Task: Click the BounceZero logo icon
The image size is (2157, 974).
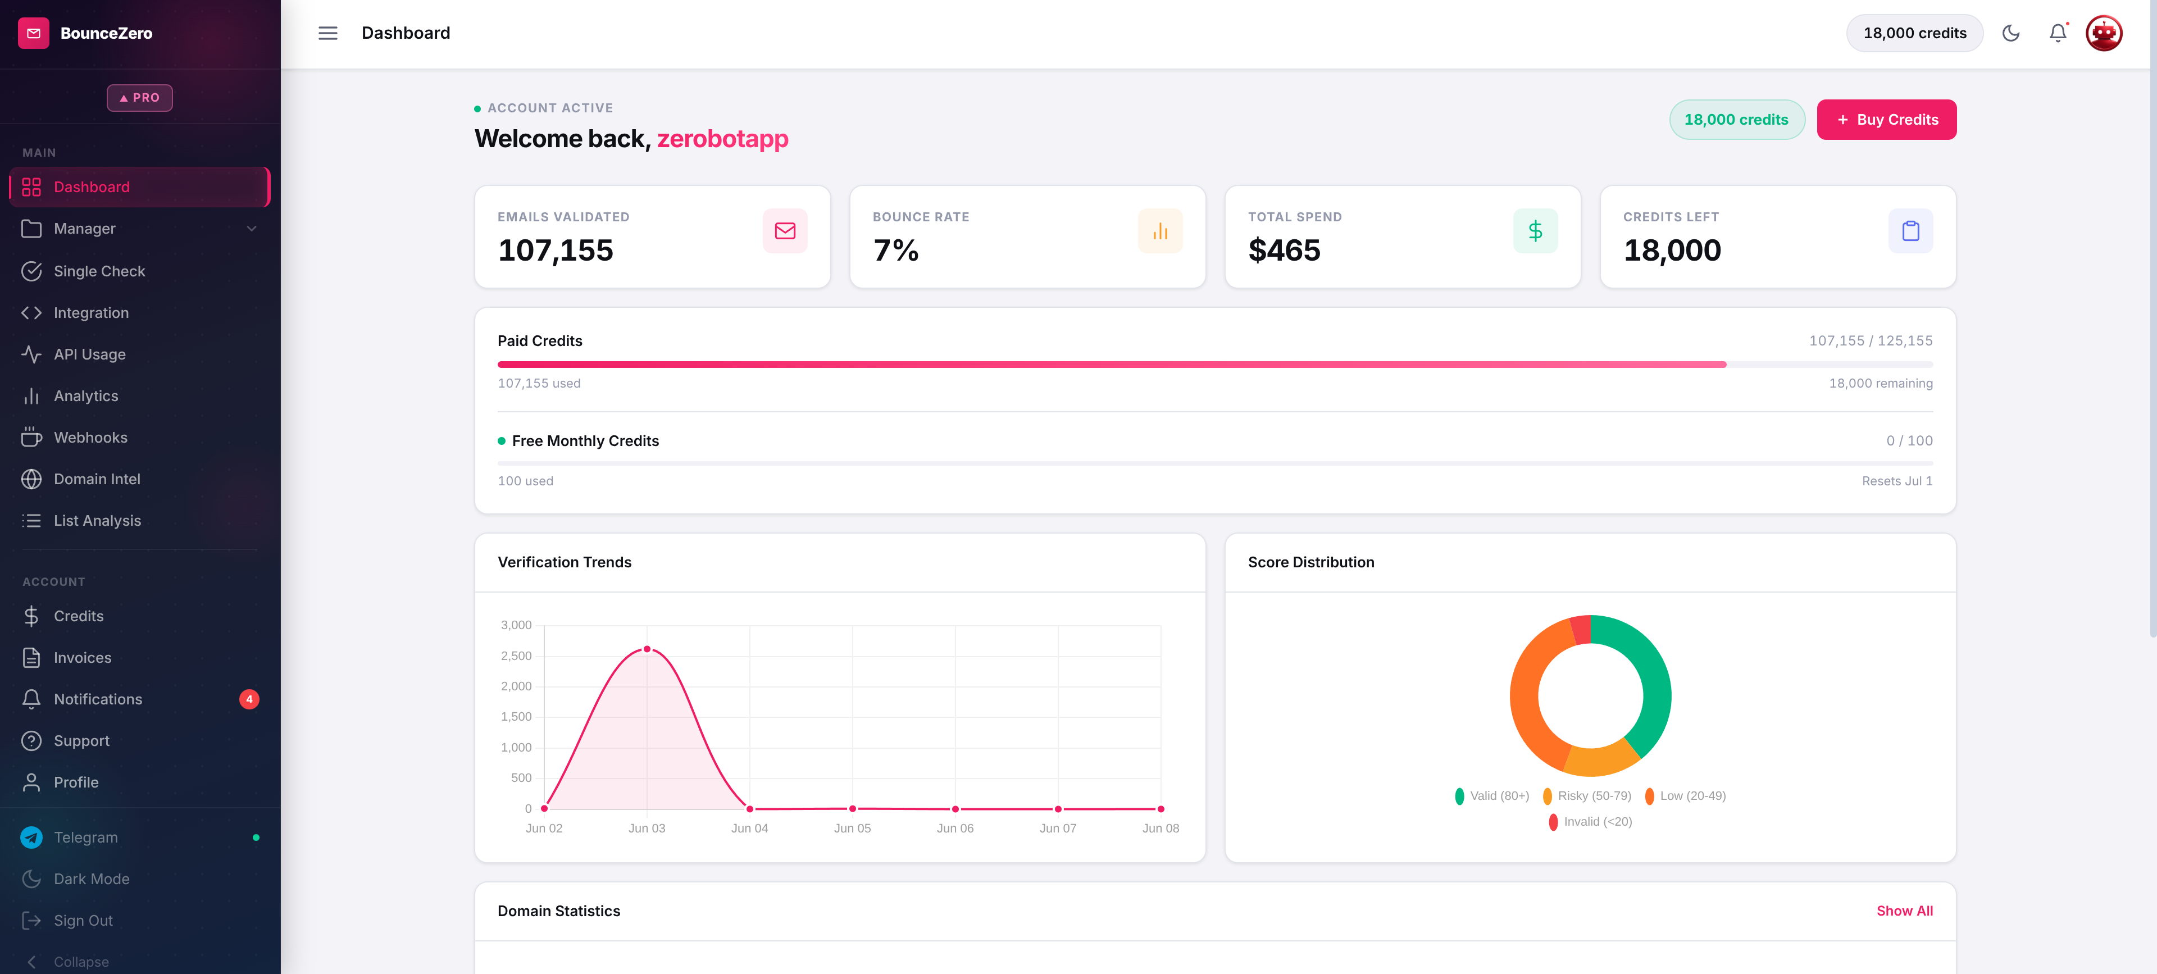Action: point(34,34)
